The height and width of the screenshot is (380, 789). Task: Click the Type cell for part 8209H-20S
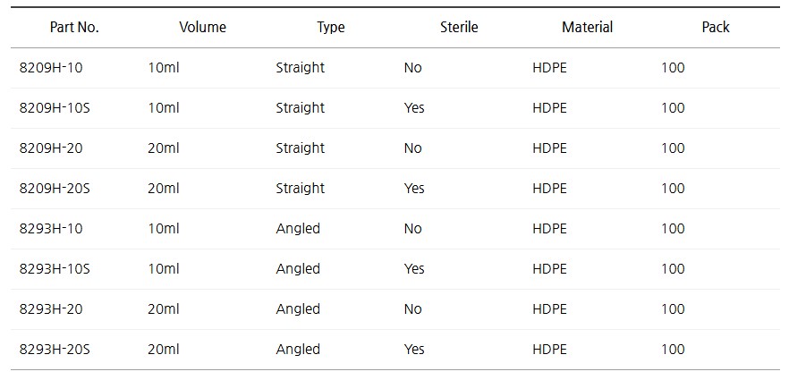[x=301, y=189]
